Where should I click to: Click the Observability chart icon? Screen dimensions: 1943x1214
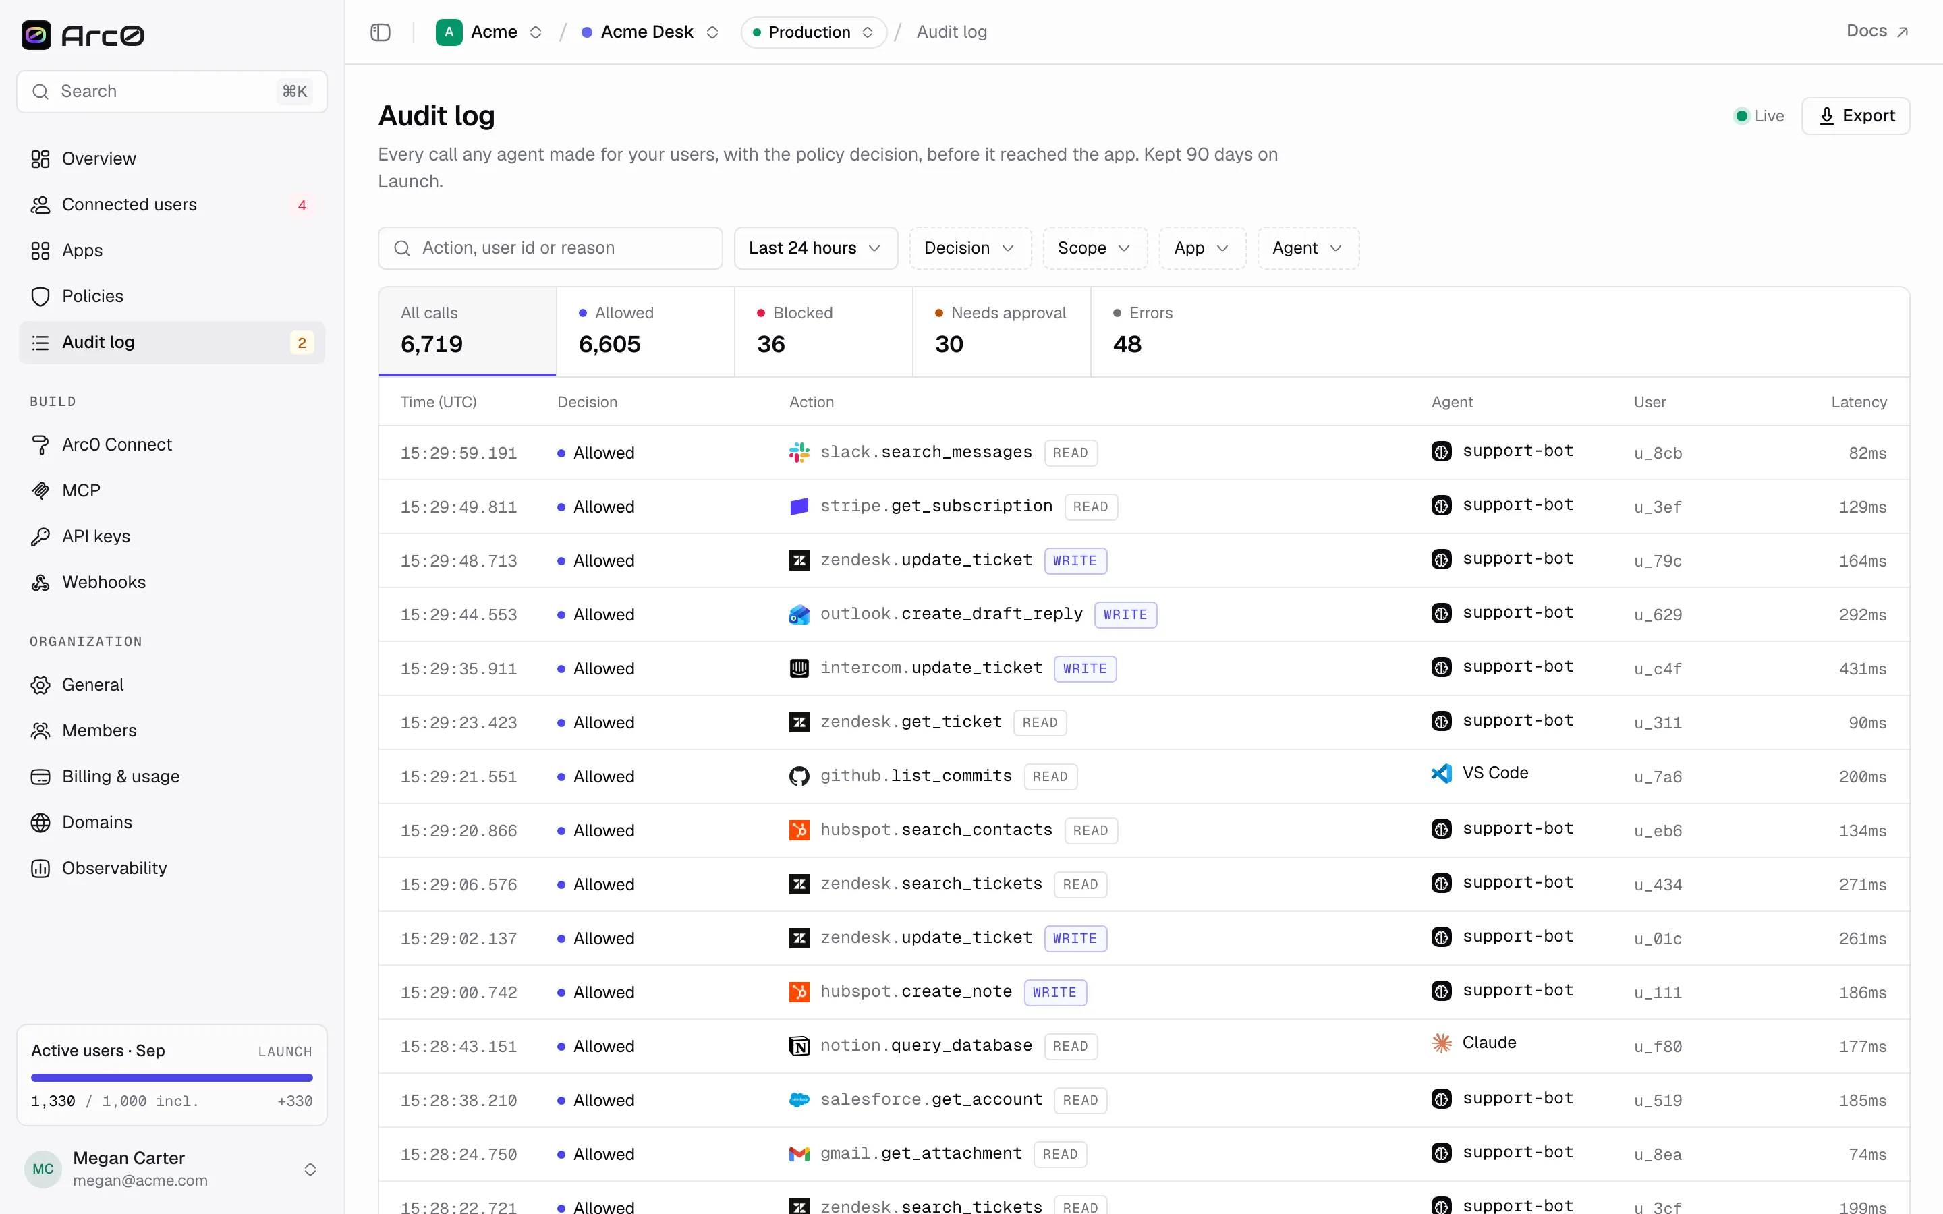40,868
